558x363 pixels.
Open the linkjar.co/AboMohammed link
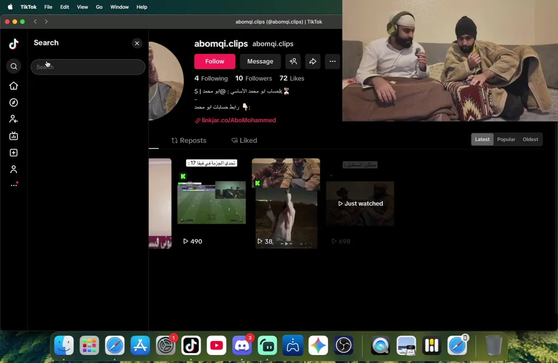point(235,120)
